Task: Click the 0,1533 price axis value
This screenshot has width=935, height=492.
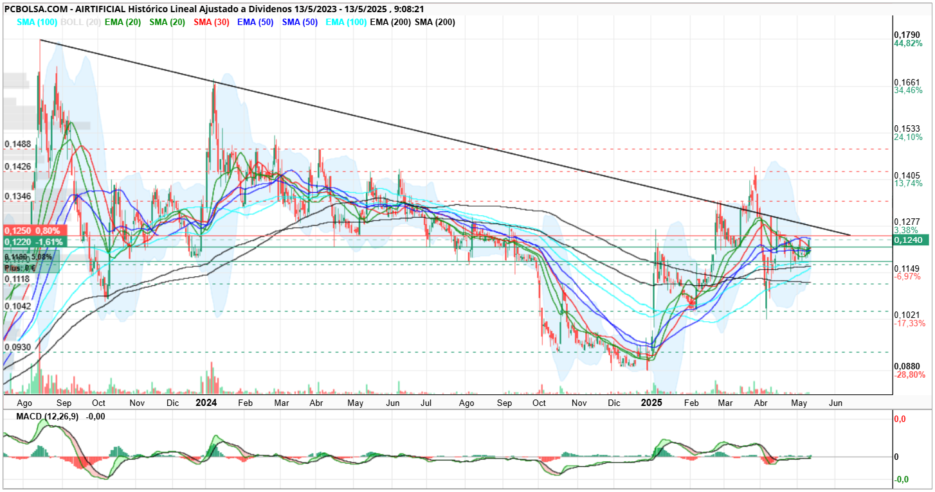Action: click(x=907, y=128)
